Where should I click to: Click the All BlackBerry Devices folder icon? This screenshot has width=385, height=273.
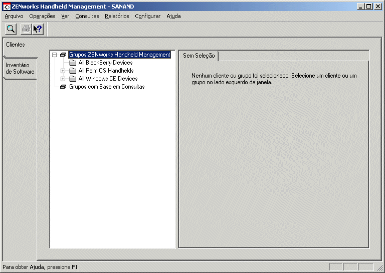[x=73, y=63]
